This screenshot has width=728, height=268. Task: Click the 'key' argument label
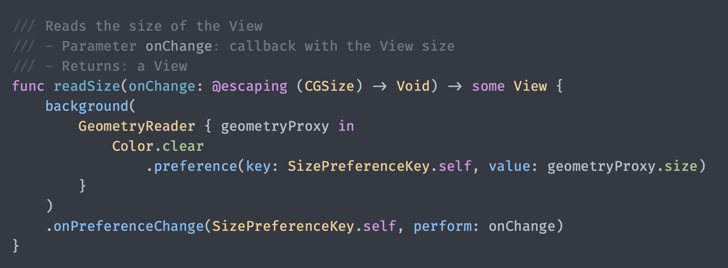tap(258, 166)
